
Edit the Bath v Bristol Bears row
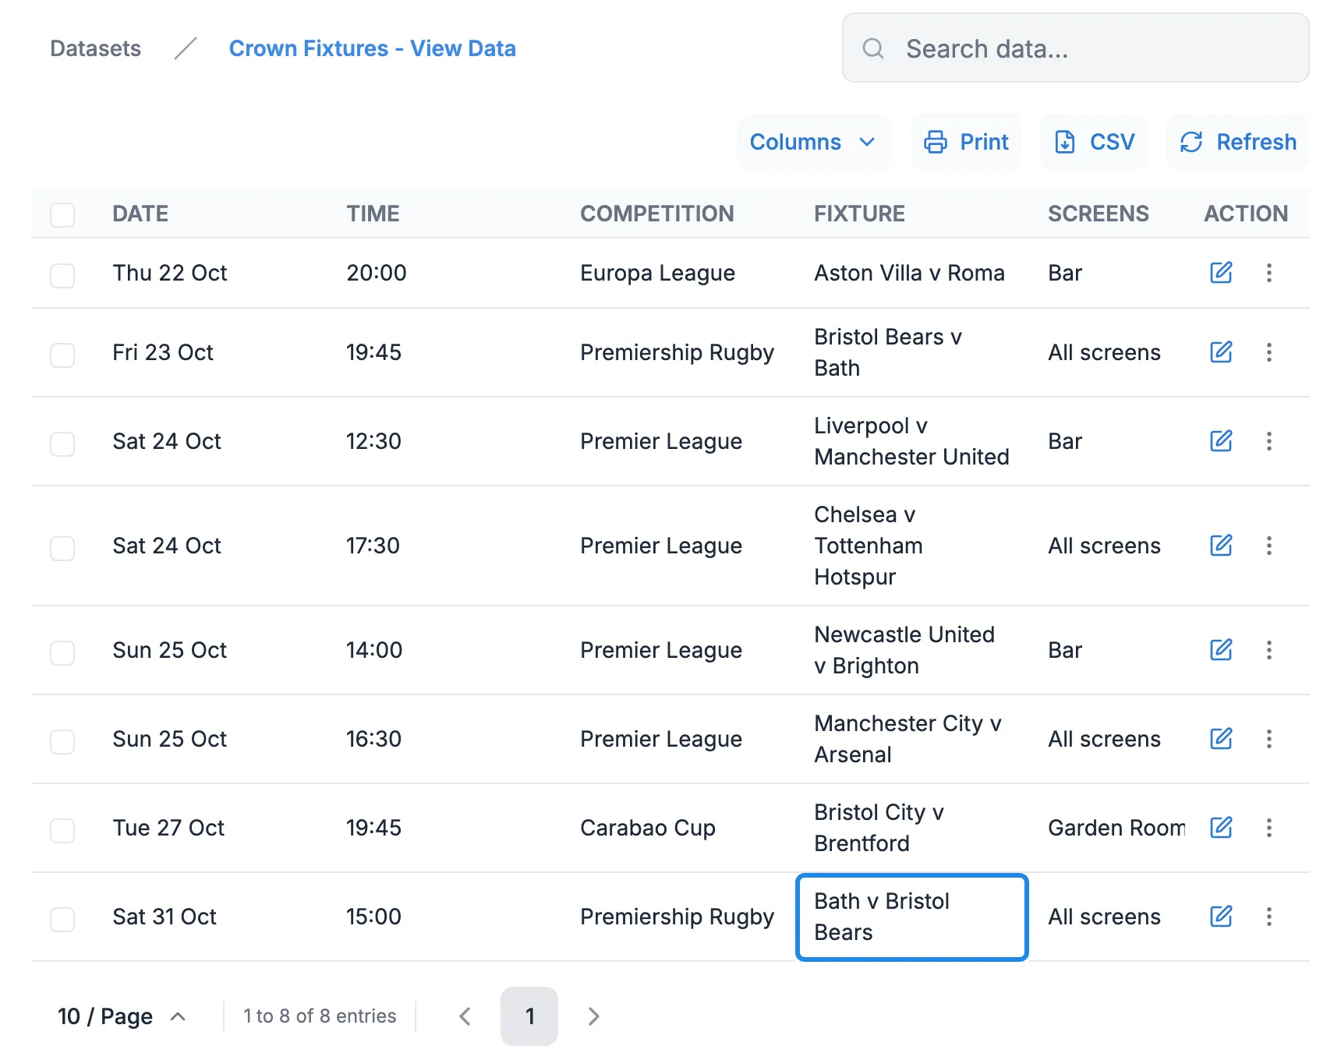1221,917
